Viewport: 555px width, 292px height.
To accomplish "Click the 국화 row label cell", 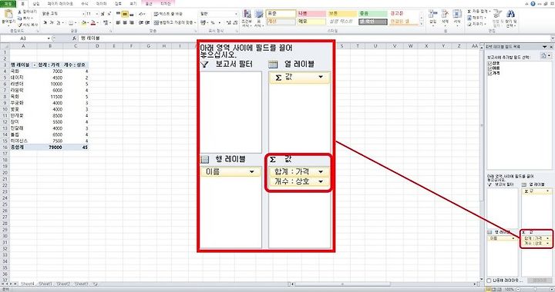I will [x=23, y=71].
